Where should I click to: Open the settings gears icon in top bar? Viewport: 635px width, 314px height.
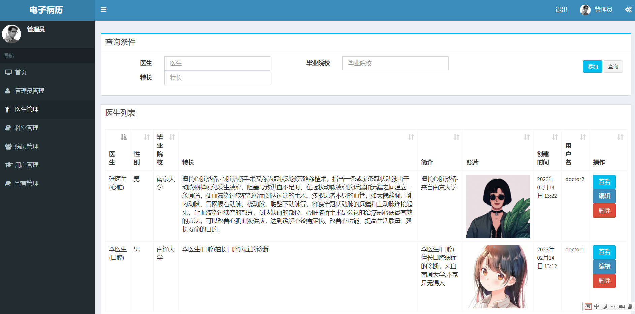click(628, 10)
